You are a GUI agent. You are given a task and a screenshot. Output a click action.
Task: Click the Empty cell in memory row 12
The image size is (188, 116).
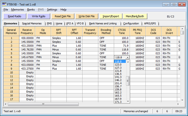(x=27, y=80)
